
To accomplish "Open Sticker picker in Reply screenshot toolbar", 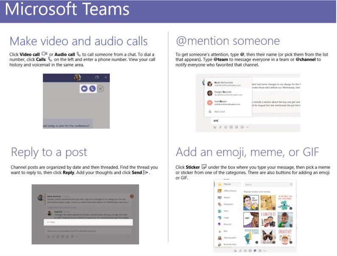I will pos(67,236).
